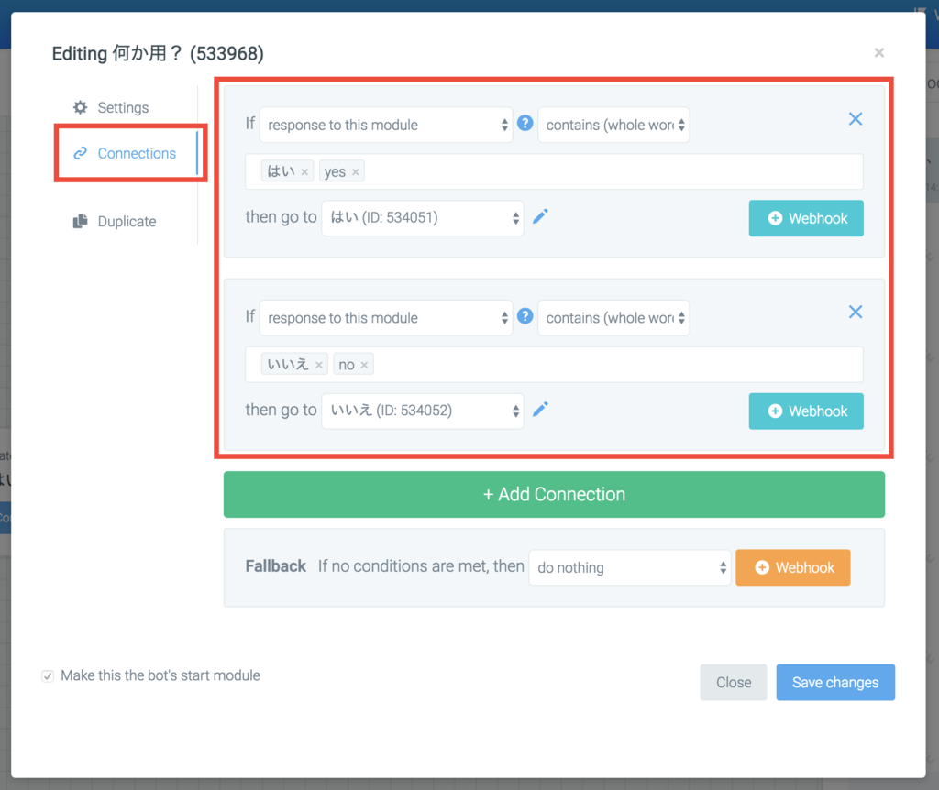Remove the はい keyword tag
This screenshot has width=939, height=790.
pyautogui.click(x=304, y=172)
